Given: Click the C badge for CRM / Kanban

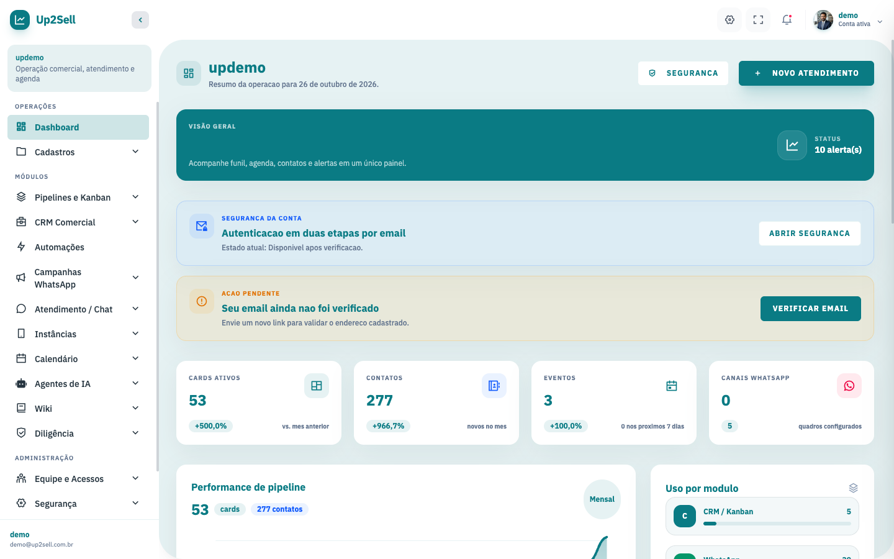Looking at the screenshot, I should (685, 516).
